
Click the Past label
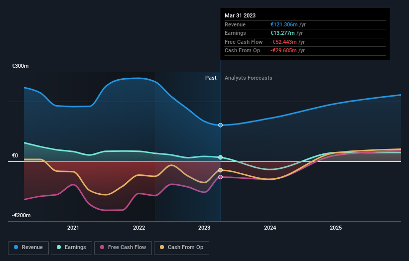click(211, 78)
